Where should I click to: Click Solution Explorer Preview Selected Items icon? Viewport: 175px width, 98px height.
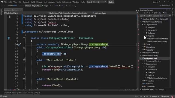pyautogui.click(x=165, y=13)
